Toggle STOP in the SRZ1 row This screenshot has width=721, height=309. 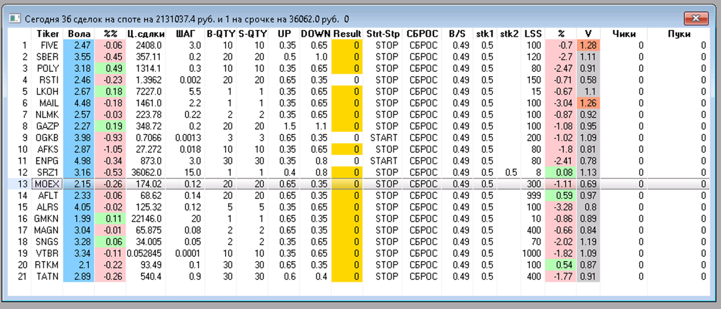click(386, 172)
